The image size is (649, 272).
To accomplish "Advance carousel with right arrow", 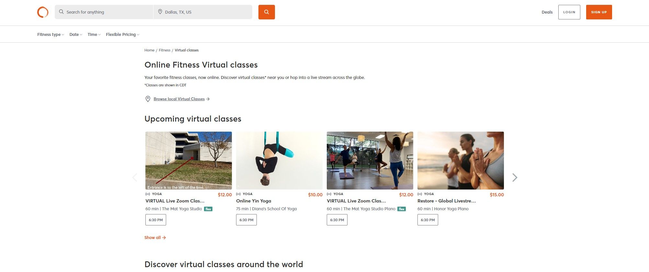I will coord(515,177).
